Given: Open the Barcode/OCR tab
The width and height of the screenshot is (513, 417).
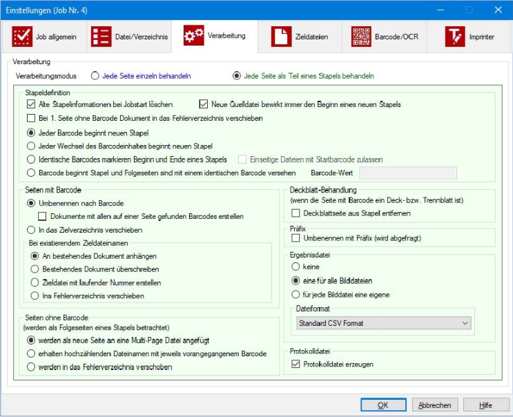Looking at the screenshot, I should click(x=385, y=37).
